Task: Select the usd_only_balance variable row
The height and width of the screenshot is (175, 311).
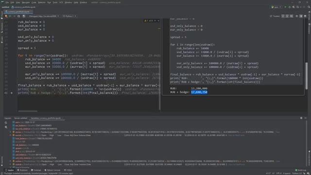Action: click(x=34, y=158)
